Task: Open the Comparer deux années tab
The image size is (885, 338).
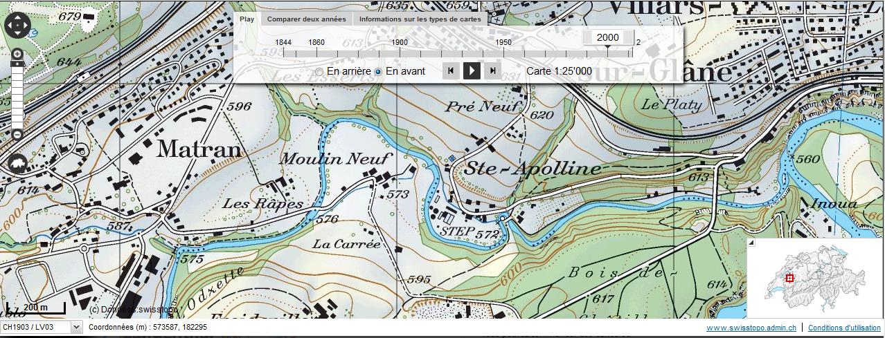Action: 307,19
